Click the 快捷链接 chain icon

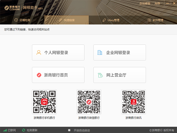point(60,20)
